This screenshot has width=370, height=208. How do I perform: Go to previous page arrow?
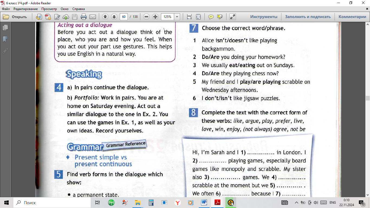tap(105, 17)
